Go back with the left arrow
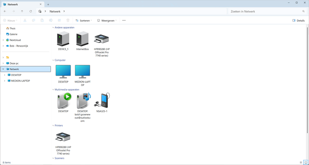This screenshot has width=309, height=165. (x=5, y=12)
